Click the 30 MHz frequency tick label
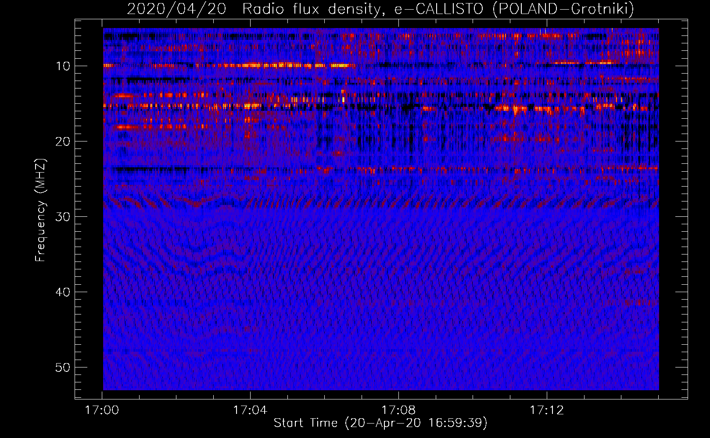 tap(63, 217)
